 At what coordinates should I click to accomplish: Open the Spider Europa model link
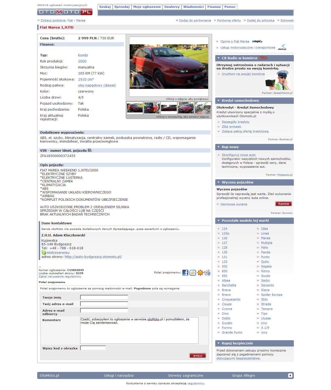(272, 295)
